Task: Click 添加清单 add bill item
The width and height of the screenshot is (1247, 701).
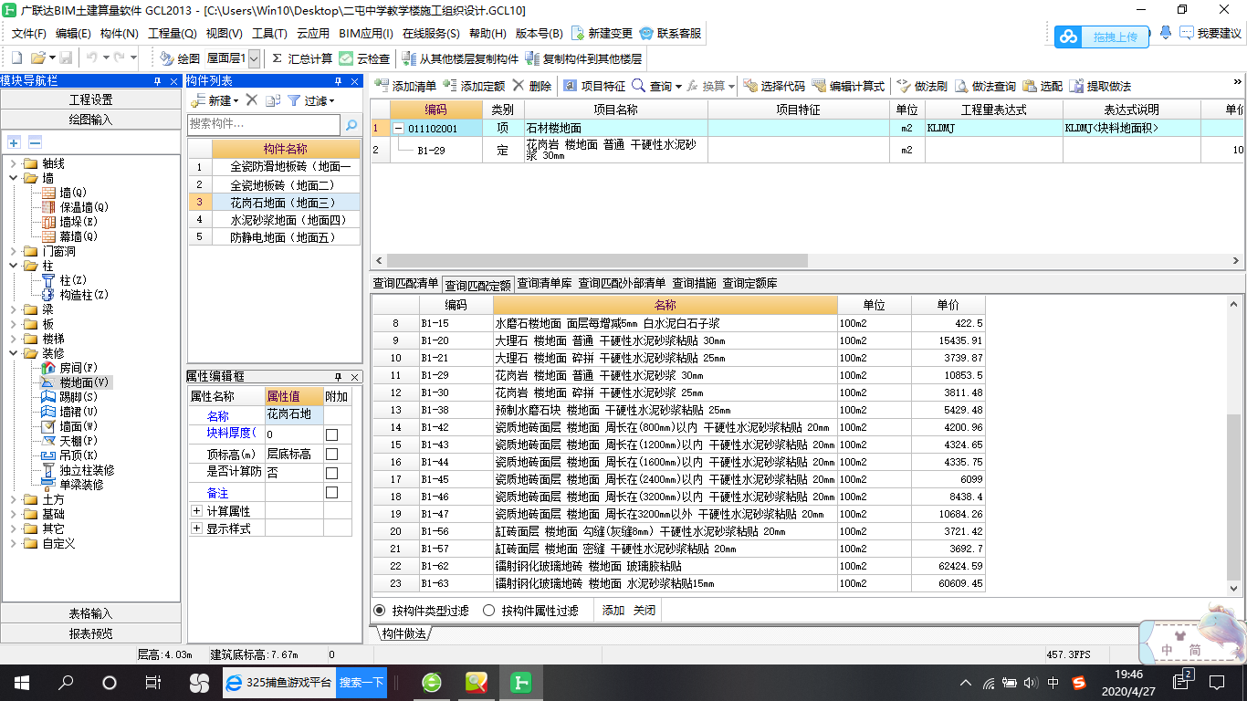Action: click(405, 86)
